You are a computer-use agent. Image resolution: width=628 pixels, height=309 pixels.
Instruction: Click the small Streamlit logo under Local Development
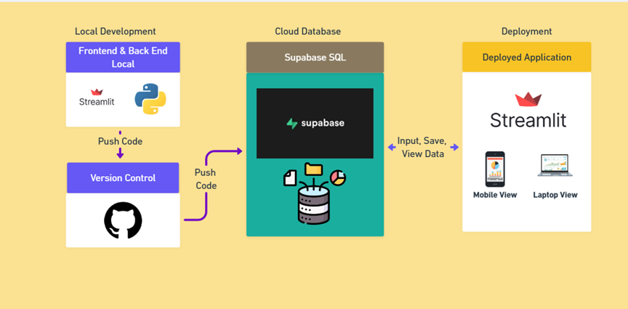(97, 97)
